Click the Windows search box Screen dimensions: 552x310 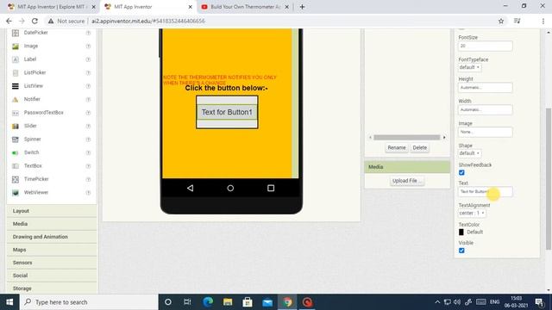[x=89, y=302]
